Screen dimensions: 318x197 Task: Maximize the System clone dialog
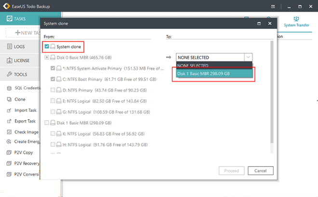259,23
